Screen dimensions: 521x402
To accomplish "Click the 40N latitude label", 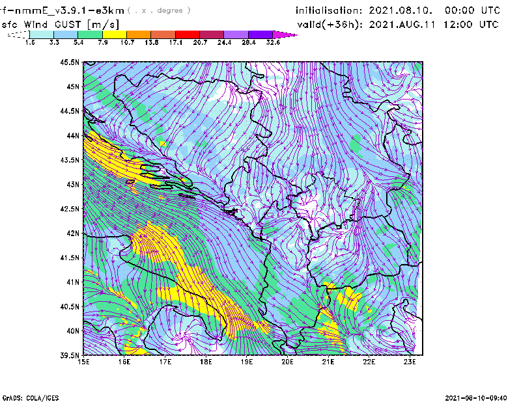I will click(73, 330).
